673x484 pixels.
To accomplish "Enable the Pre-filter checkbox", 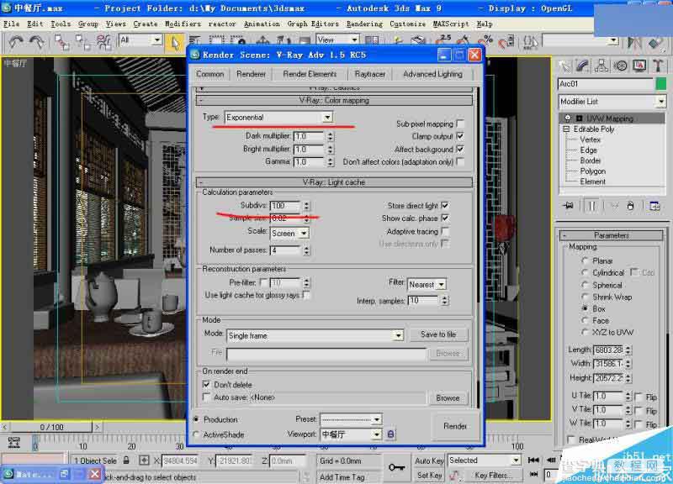I will (263, 282).
